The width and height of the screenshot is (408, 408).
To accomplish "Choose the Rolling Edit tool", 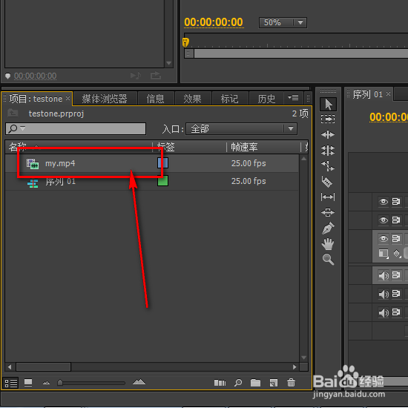I will pyautogui.click(x=328, y=150).
